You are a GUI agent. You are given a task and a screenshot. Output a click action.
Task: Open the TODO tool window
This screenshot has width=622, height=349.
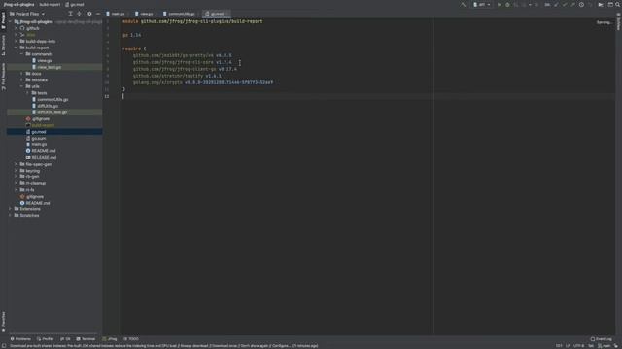(131, 339)
